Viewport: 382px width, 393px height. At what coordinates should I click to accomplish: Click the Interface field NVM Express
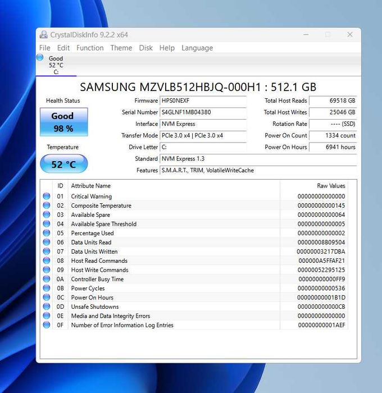point(203,124)
